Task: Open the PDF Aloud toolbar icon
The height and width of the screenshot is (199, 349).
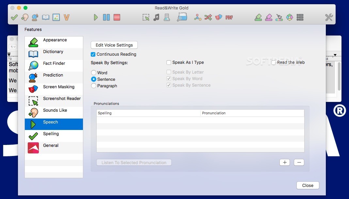Action: pyautogui.click(x=229, y=17)
